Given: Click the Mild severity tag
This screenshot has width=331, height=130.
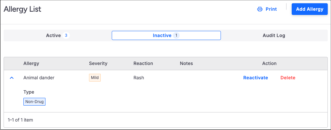Looking at the screenshot, I should pos(95,78).
